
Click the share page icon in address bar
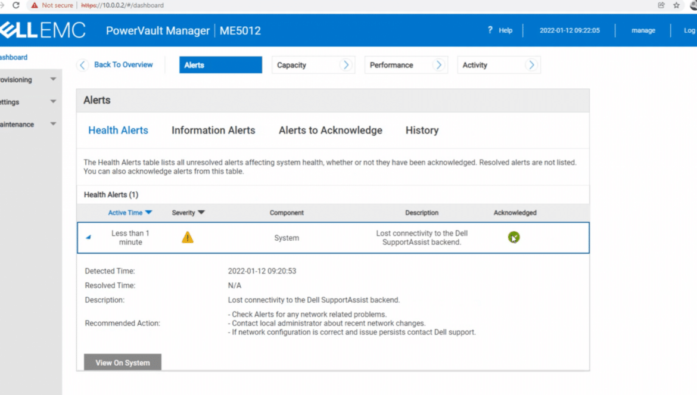click(x=661, y=5)
